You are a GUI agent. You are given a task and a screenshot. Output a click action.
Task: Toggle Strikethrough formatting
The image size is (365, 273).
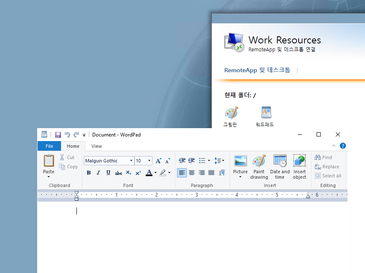point(119,173)
